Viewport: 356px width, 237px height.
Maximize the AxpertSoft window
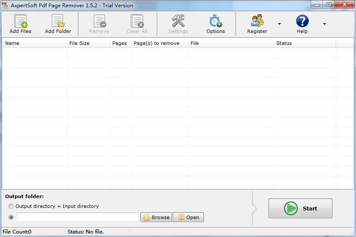coord(329,5)
